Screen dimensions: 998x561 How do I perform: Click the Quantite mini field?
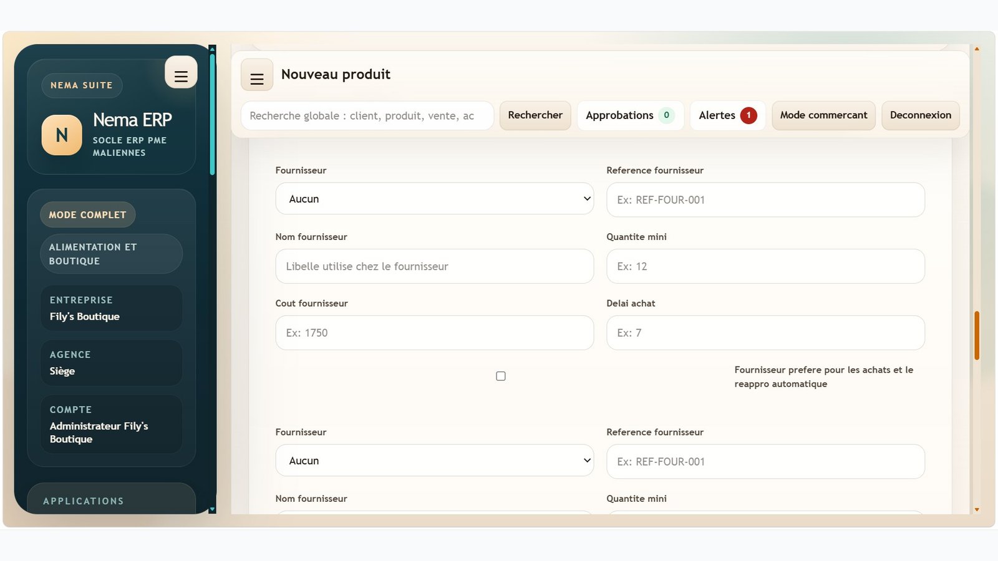point(765,266)
